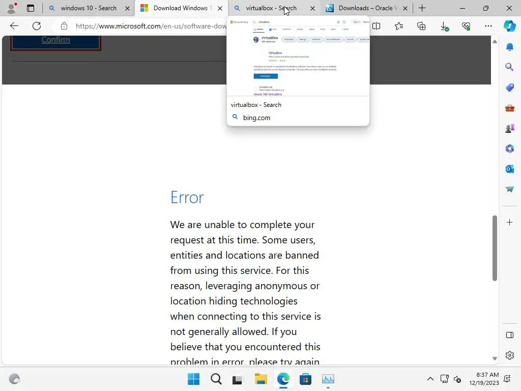Click scroll down arrow on scrollbar
Viewport: 521px width, 391px height.
pos(495,358)
